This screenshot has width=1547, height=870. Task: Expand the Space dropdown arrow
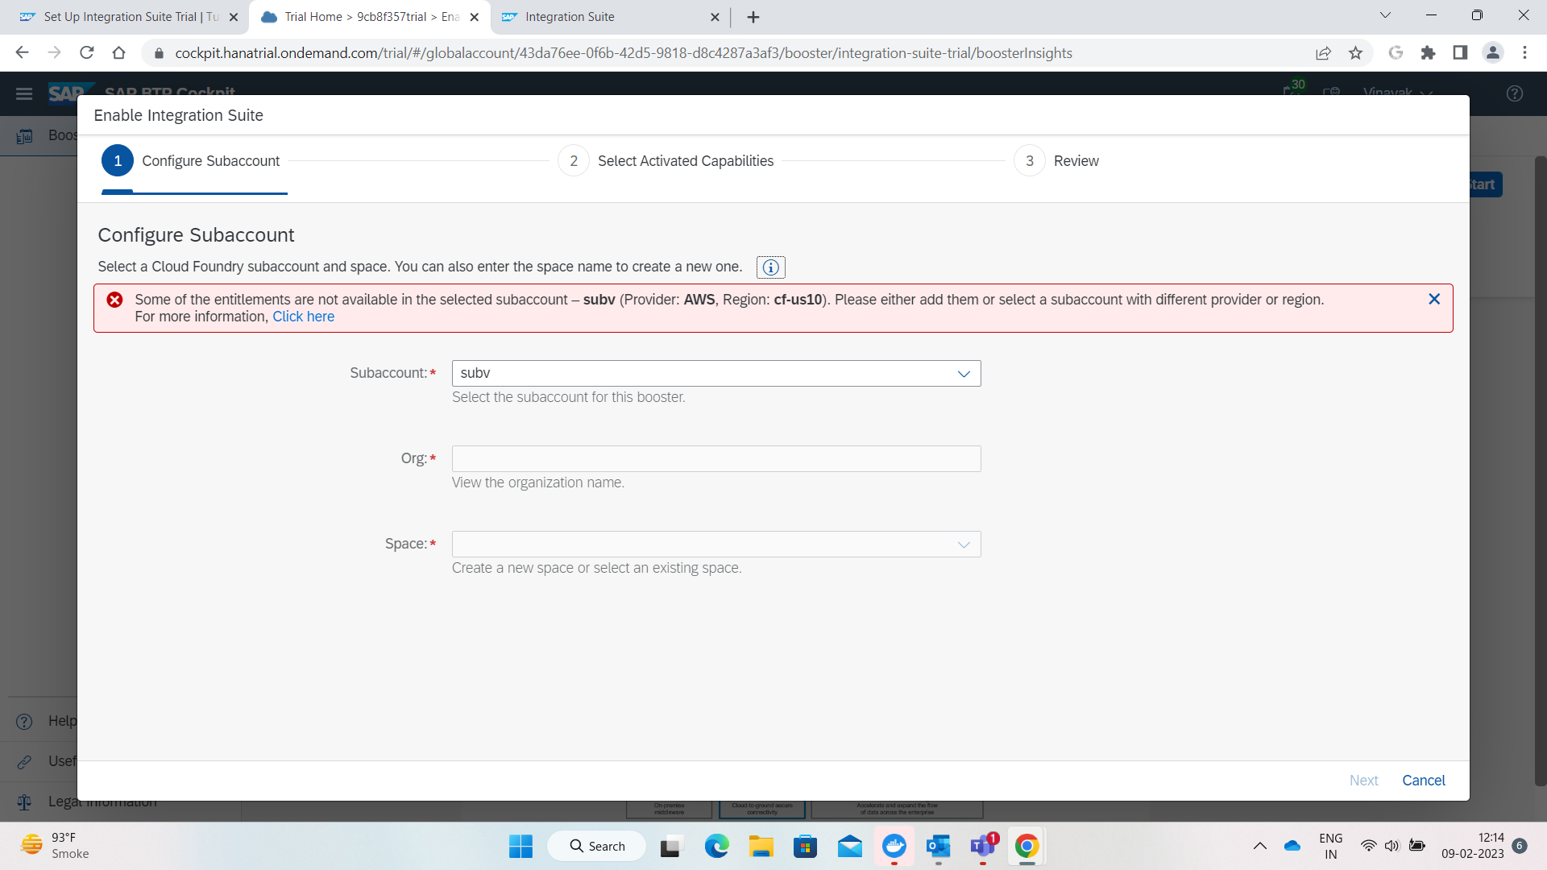[x=964, y=545]
